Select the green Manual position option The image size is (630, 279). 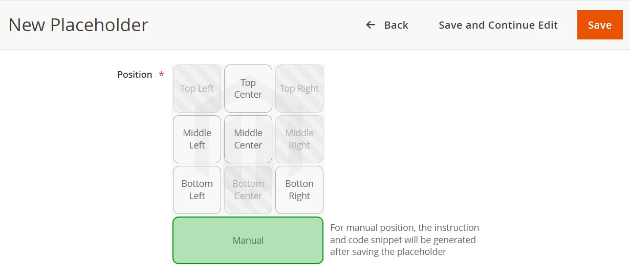tap(248, 241)
